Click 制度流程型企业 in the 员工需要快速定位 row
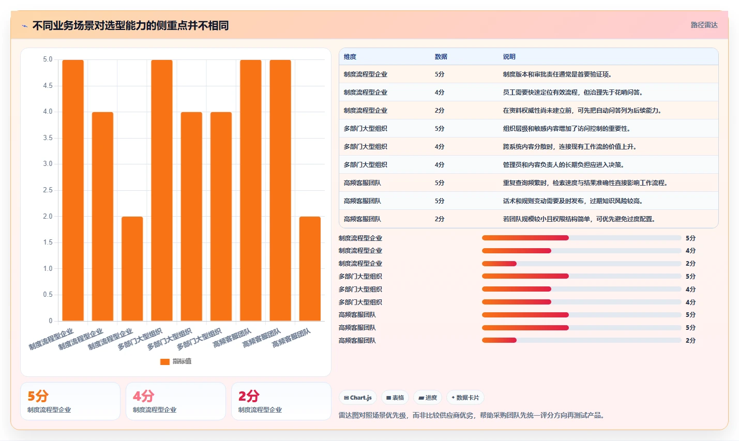Image resolution: width=739 pixels, height=441 pixels. (x=366, y=93)
